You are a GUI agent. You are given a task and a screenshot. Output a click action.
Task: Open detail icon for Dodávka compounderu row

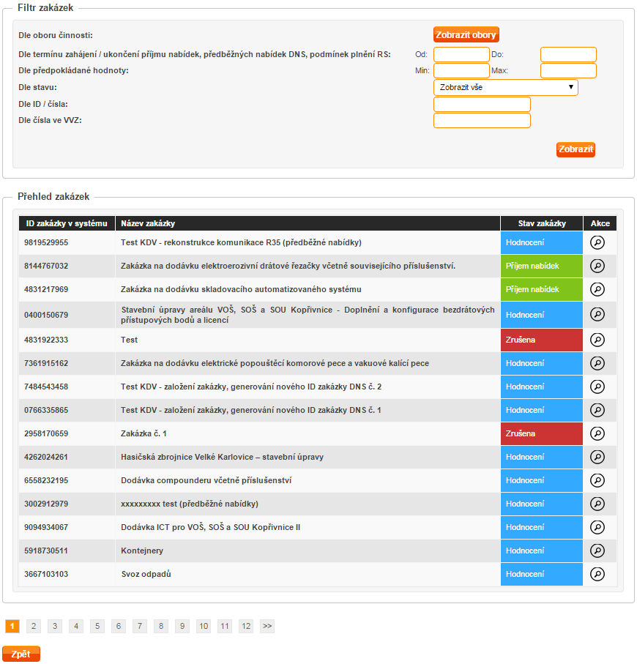[597, 480]
